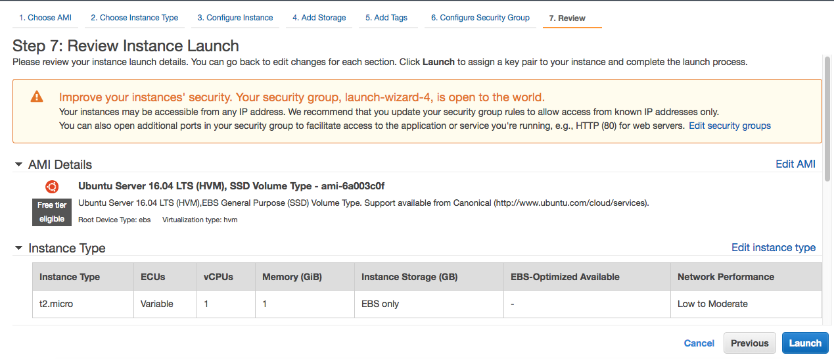Cancel the instance launch wizard
This screenshot has height=359, width=834.
tap(699, 343)
